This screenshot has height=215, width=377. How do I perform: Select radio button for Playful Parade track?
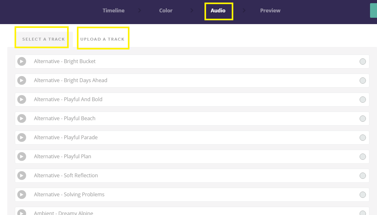click(362, 138)
